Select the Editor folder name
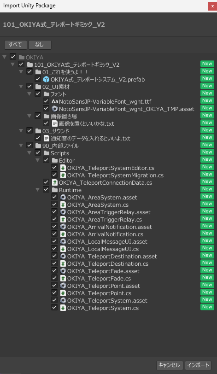The height and width of the screenshot is (374, 217). pos(67,161)
